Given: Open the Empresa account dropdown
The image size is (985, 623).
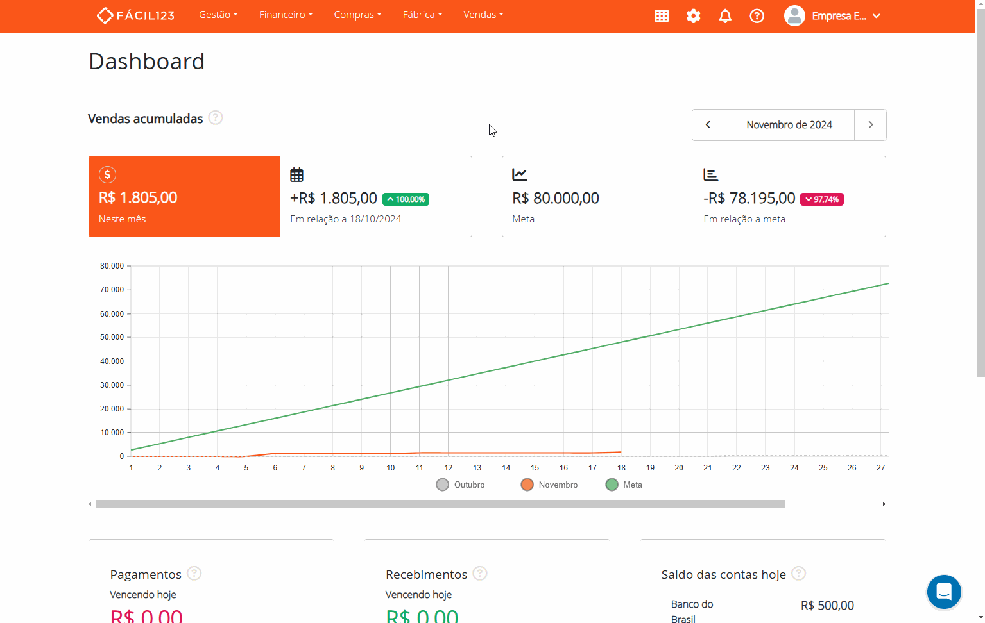Looking at the screenshot, I should [x=833, y=16].
